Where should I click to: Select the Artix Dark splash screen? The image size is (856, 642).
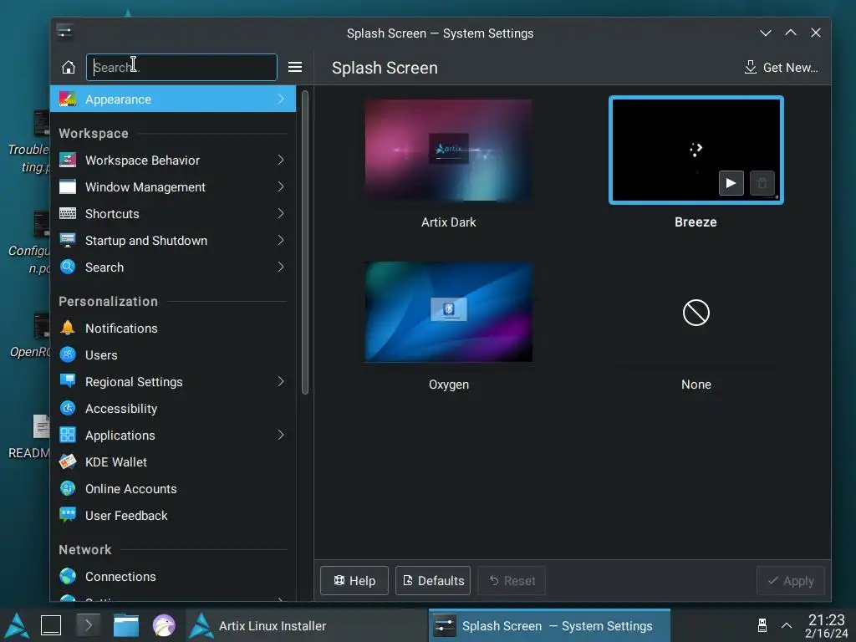449,150
